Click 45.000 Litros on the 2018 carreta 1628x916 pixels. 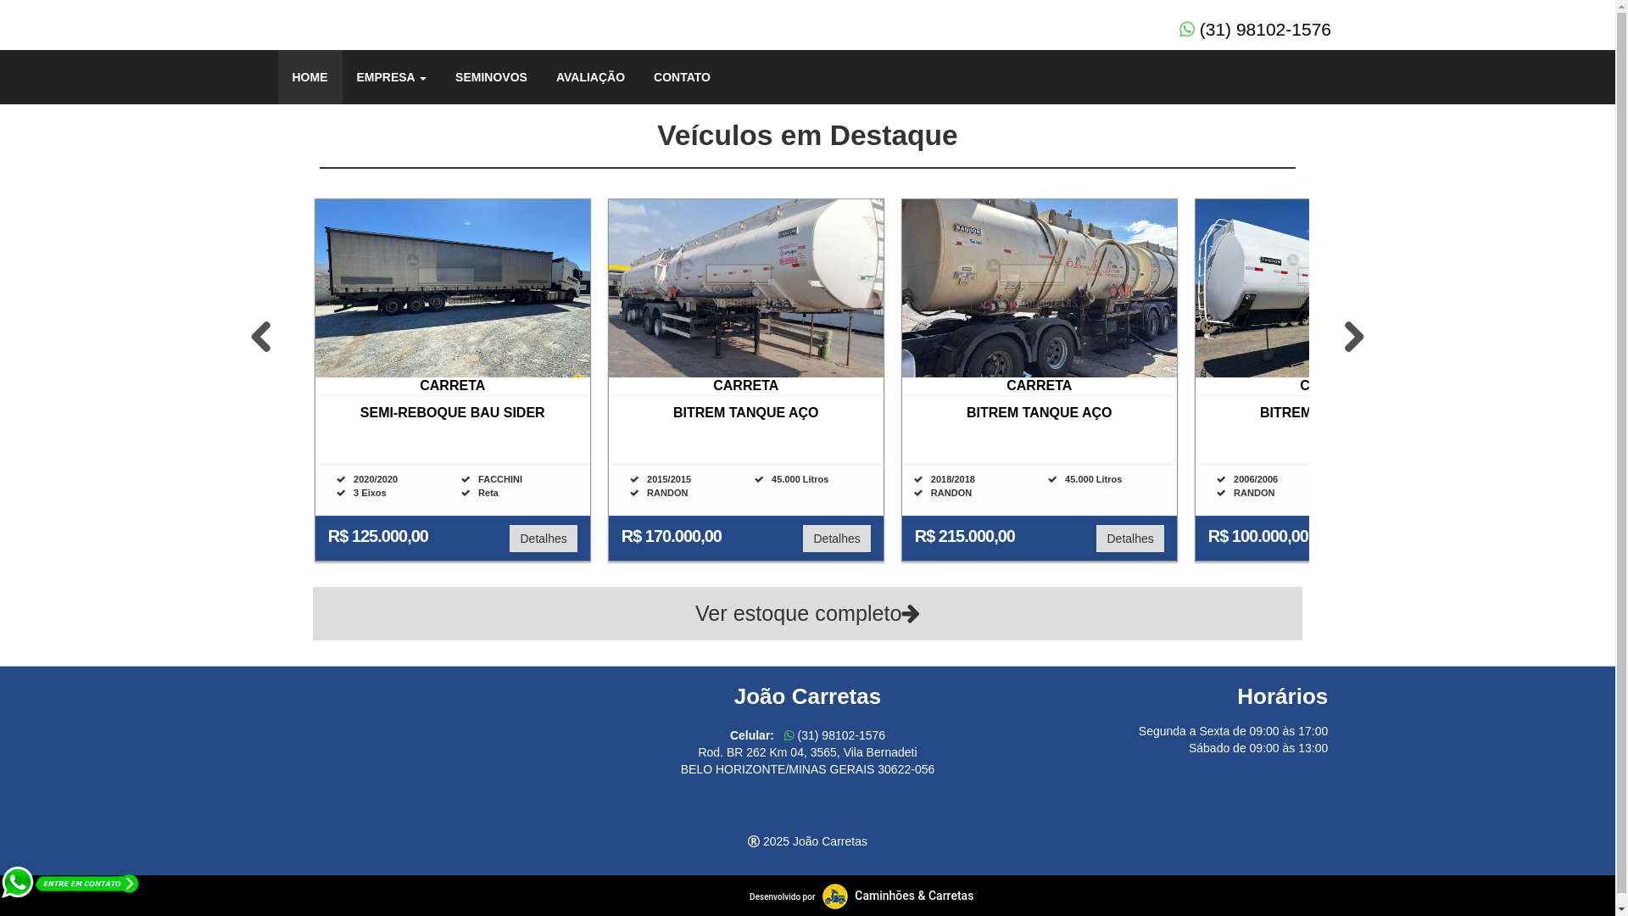[1093, 479]
